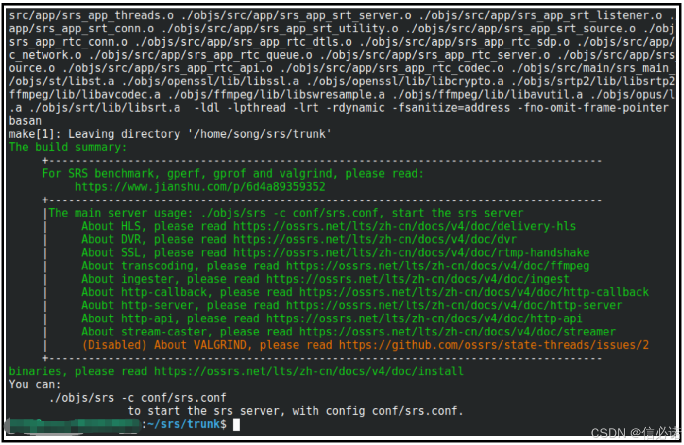Open the github state-threads issues URL
Screen dimensions: 684x445
(x=494, y=345)
